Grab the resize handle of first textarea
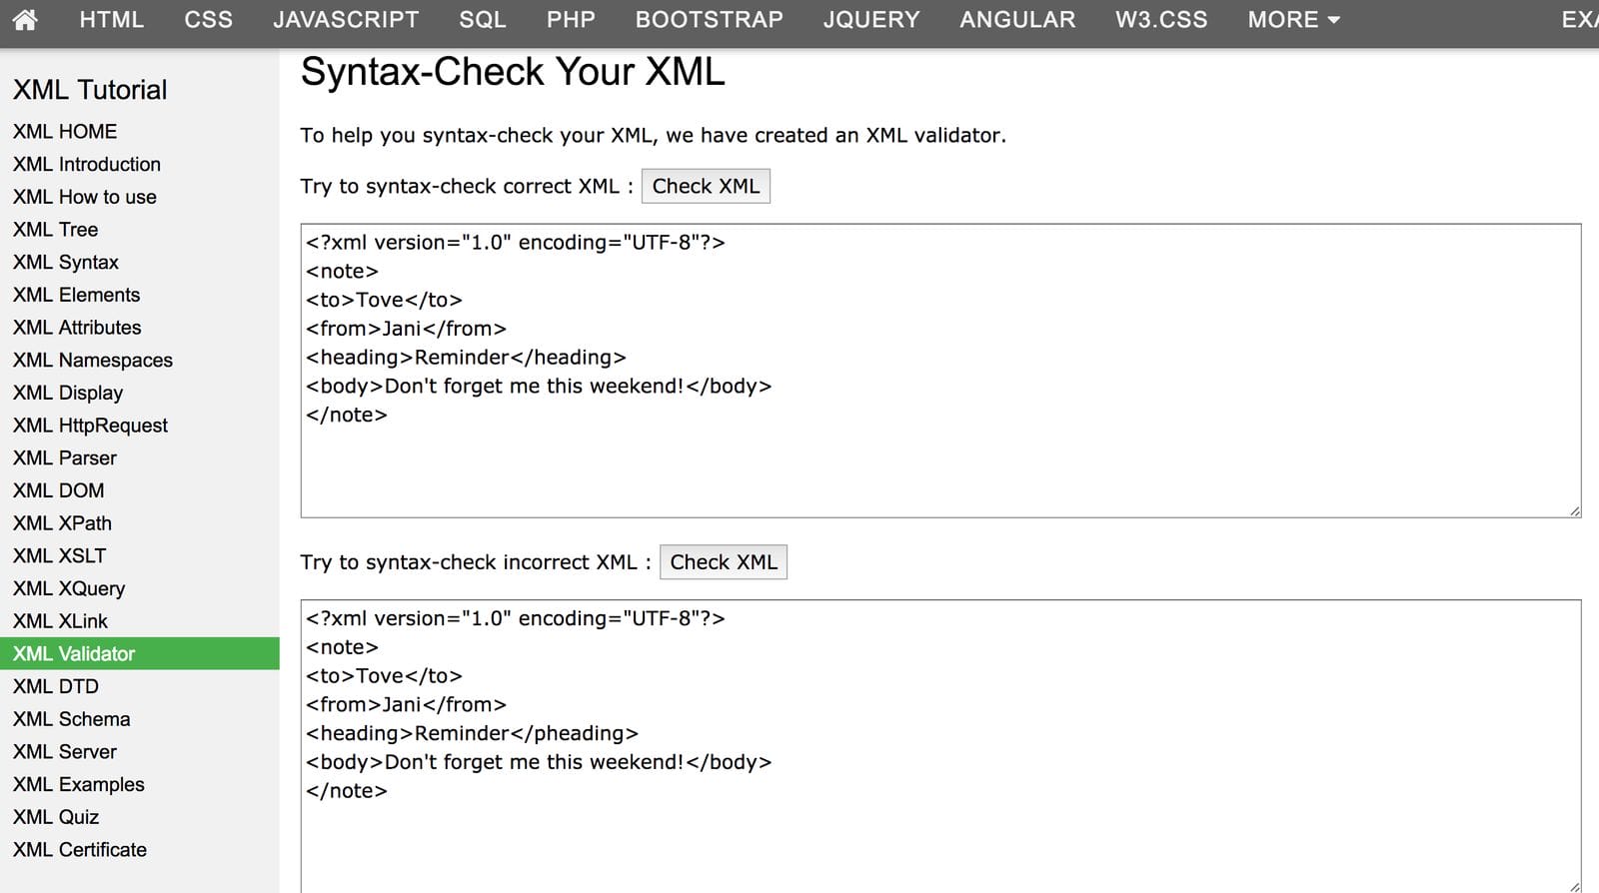Screen dimensions: 1599x893 [1574, 510]
